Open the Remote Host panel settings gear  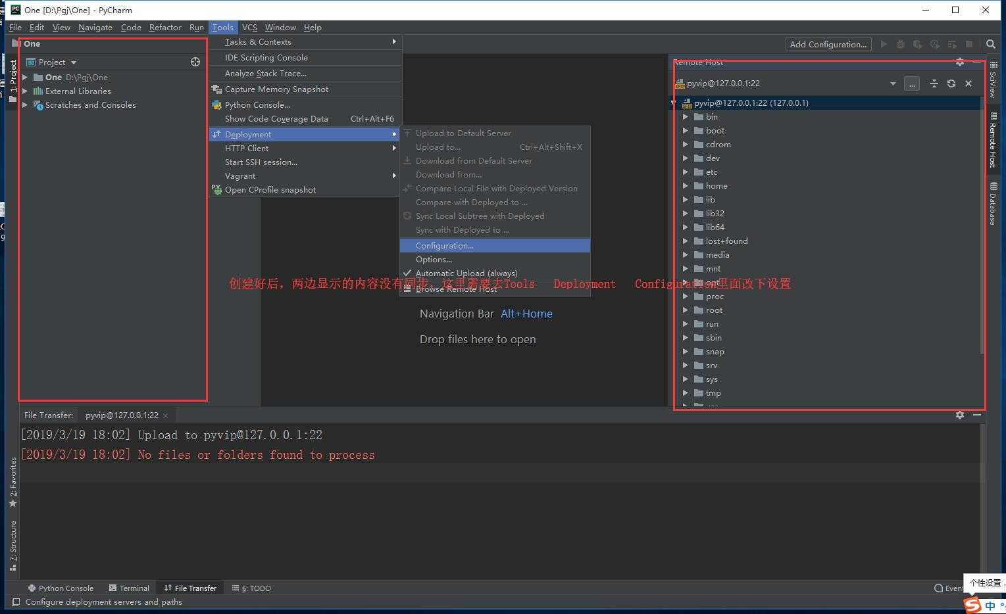(960, 62)
